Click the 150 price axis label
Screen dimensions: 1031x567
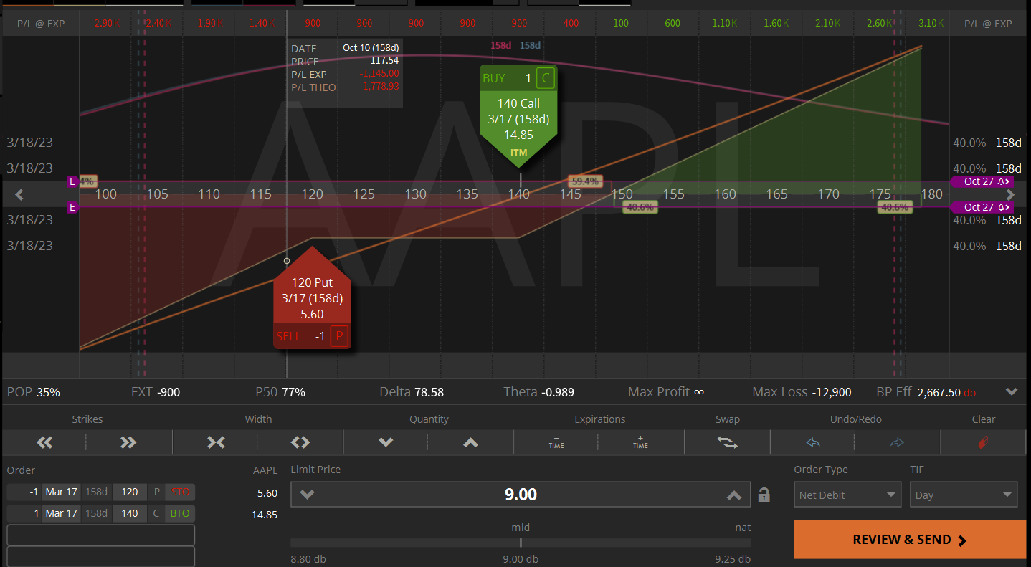[622, 194]
